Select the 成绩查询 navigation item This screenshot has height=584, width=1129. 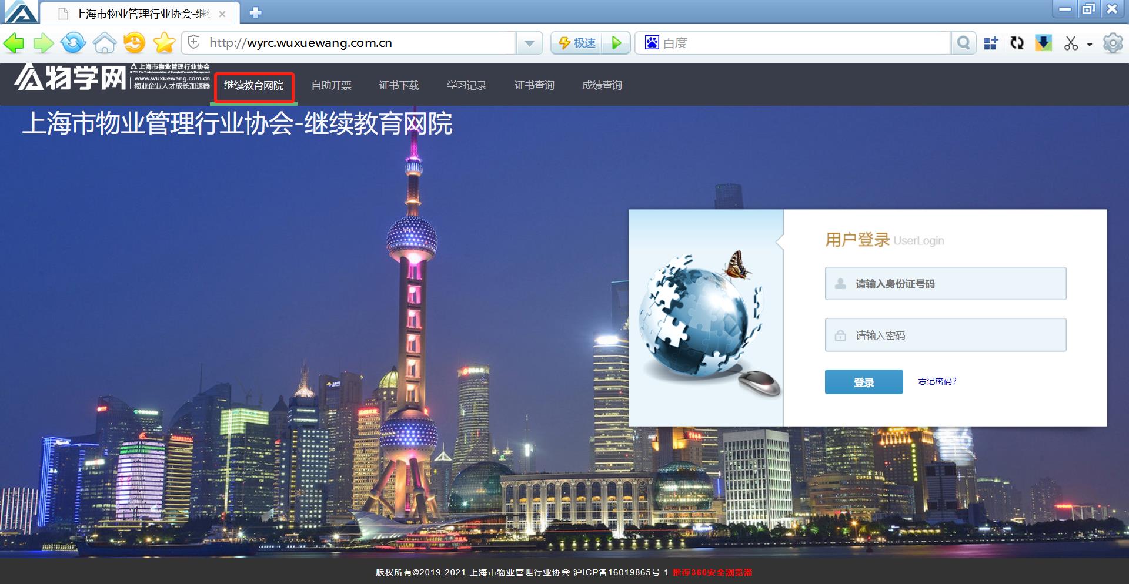(x=602, y=86)
